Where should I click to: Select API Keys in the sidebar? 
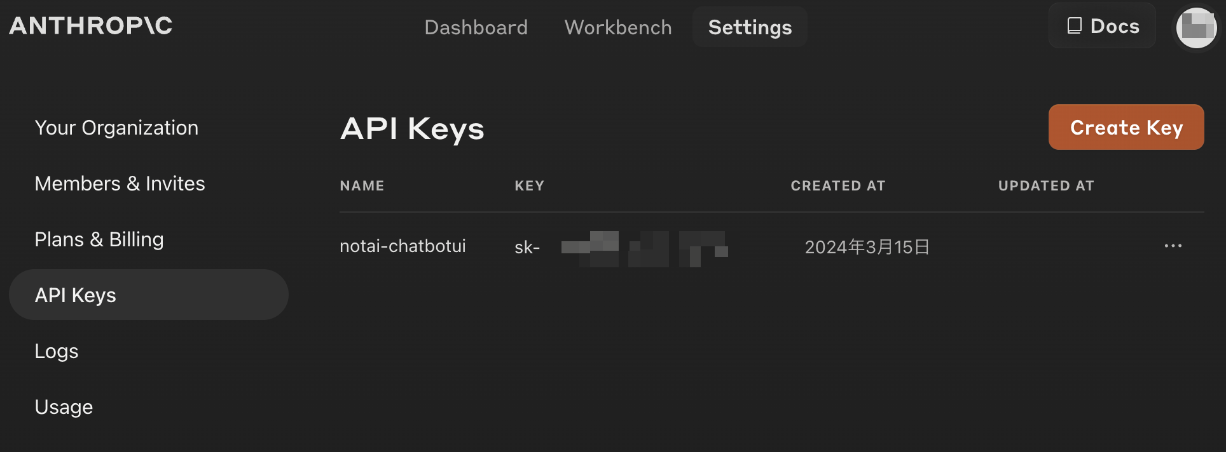[x=75, y=295]
